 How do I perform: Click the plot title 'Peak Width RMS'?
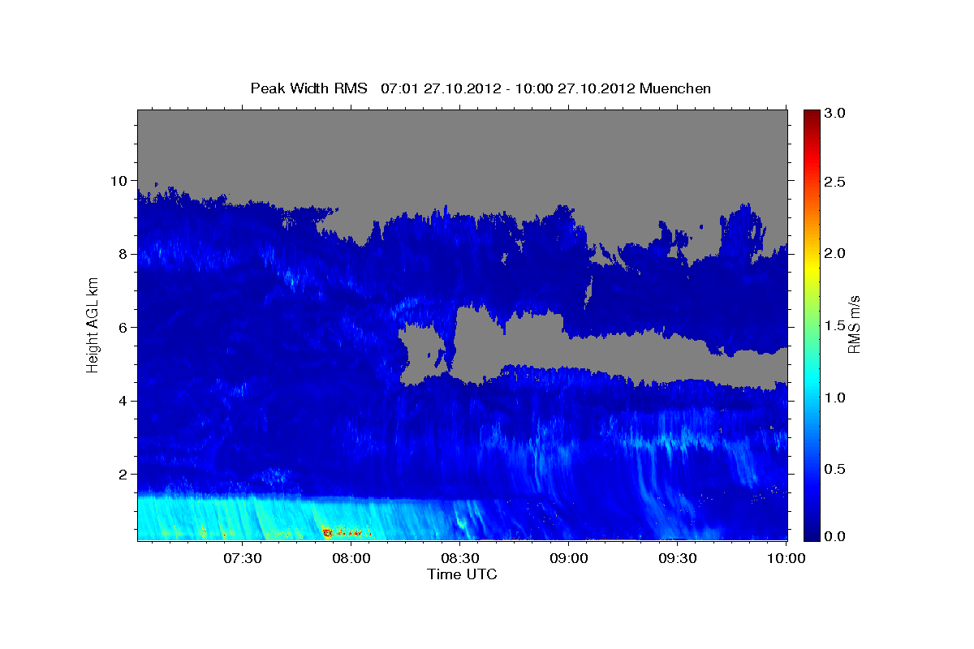[x=309, y=88]
